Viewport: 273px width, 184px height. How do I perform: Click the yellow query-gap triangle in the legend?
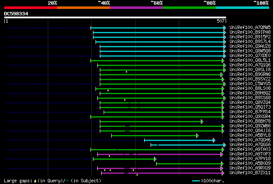click(x=35, y=181)
